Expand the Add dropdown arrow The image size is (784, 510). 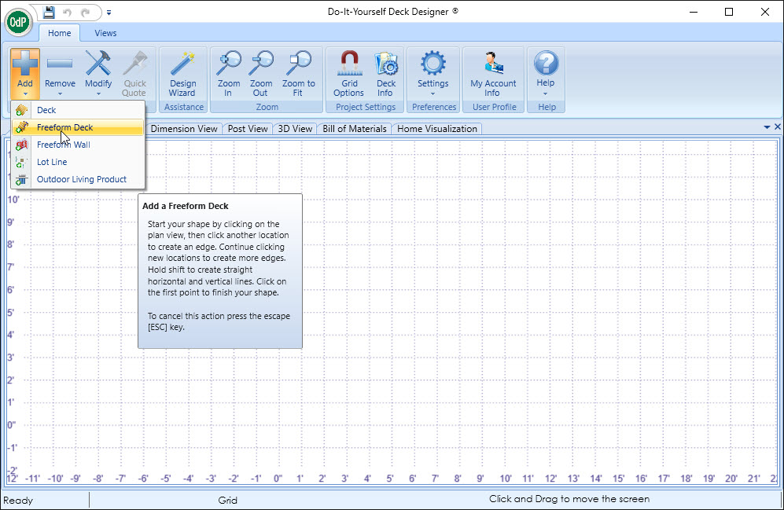point(25,94)
